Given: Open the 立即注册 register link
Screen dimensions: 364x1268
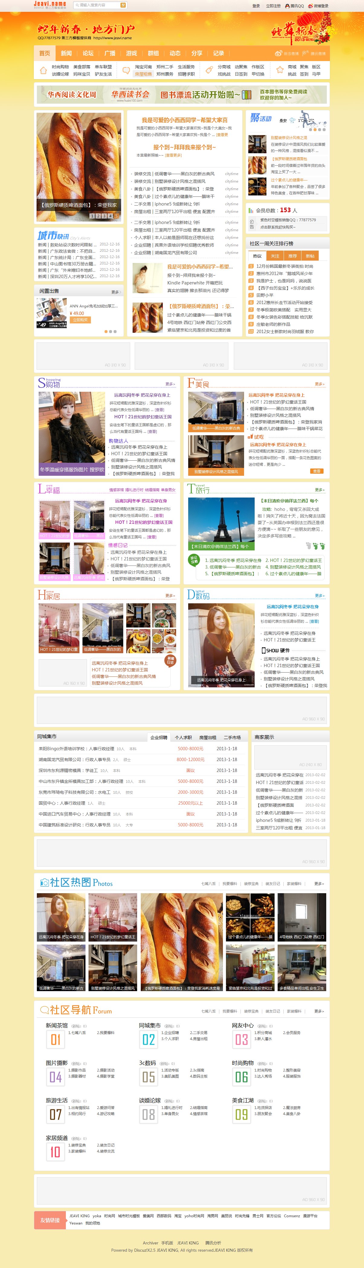Looking at the screenshot, I should 273,6.
